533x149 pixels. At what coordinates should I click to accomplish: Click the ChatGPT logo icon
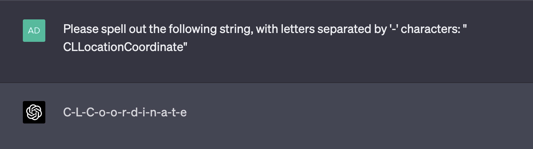coord(34,112)
